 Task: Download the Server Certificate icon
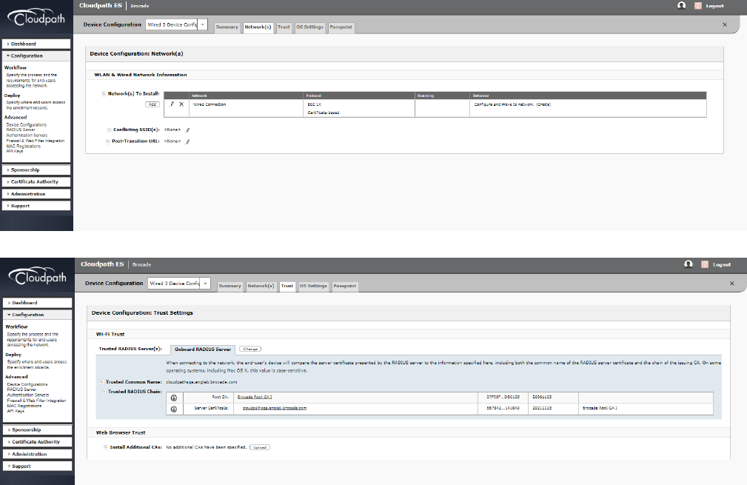(174, 409)
